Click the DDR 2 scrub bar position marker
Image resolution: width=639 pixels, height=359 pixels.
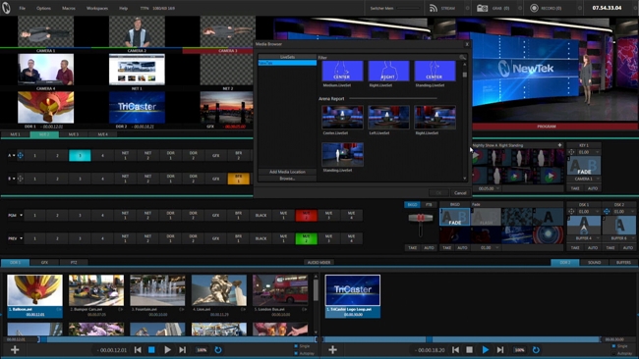[x=430, y=339]
